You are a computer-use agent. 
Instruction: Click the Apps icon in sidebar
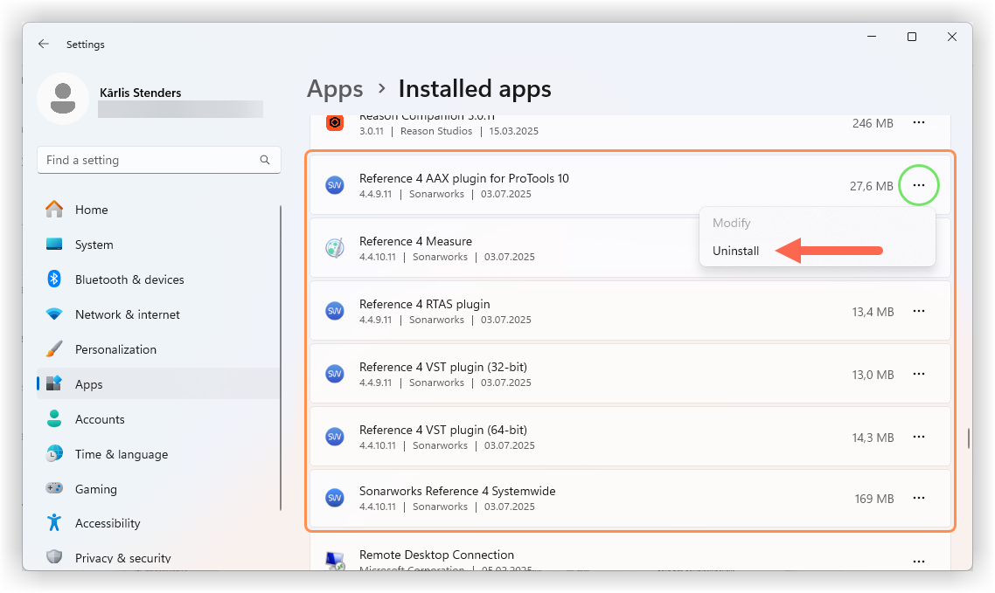[54, 384]
